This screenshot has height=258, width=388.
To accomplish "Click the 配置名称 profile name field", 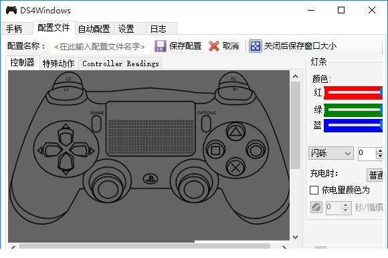I will click(x=101, y=47).
